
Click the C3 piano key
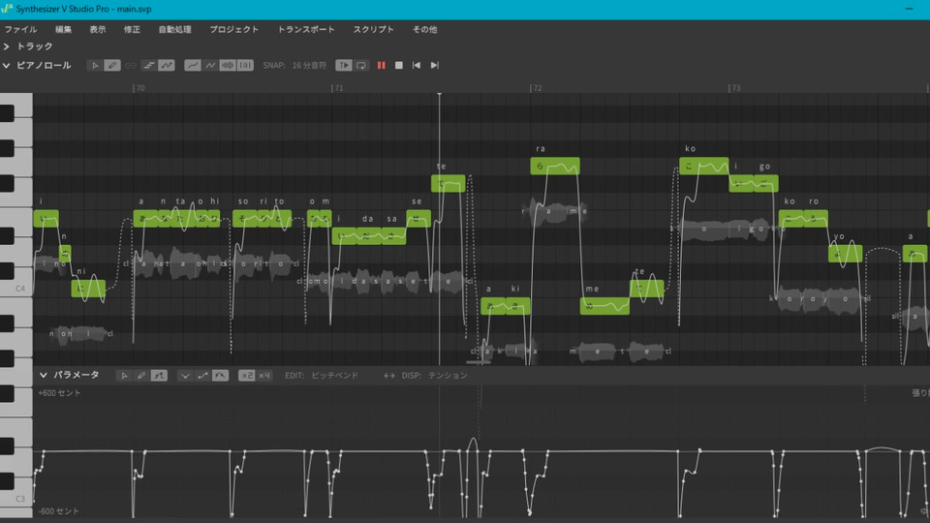(x=16, y=497)
